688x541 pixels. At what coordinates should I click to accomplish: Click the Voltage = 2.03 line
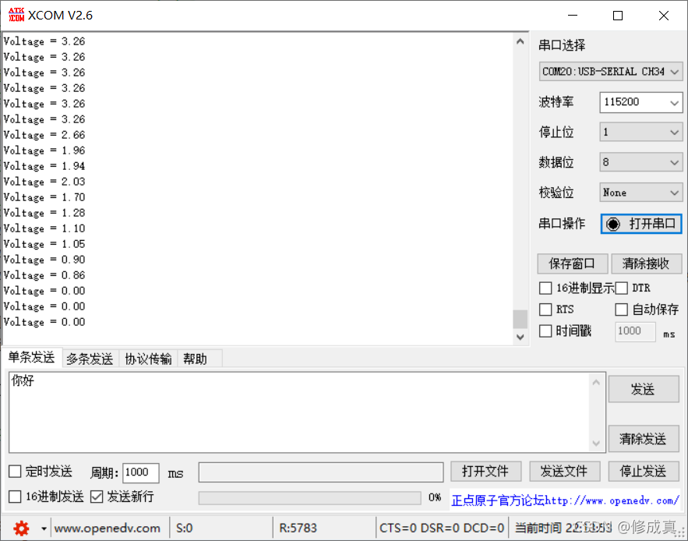44,182
